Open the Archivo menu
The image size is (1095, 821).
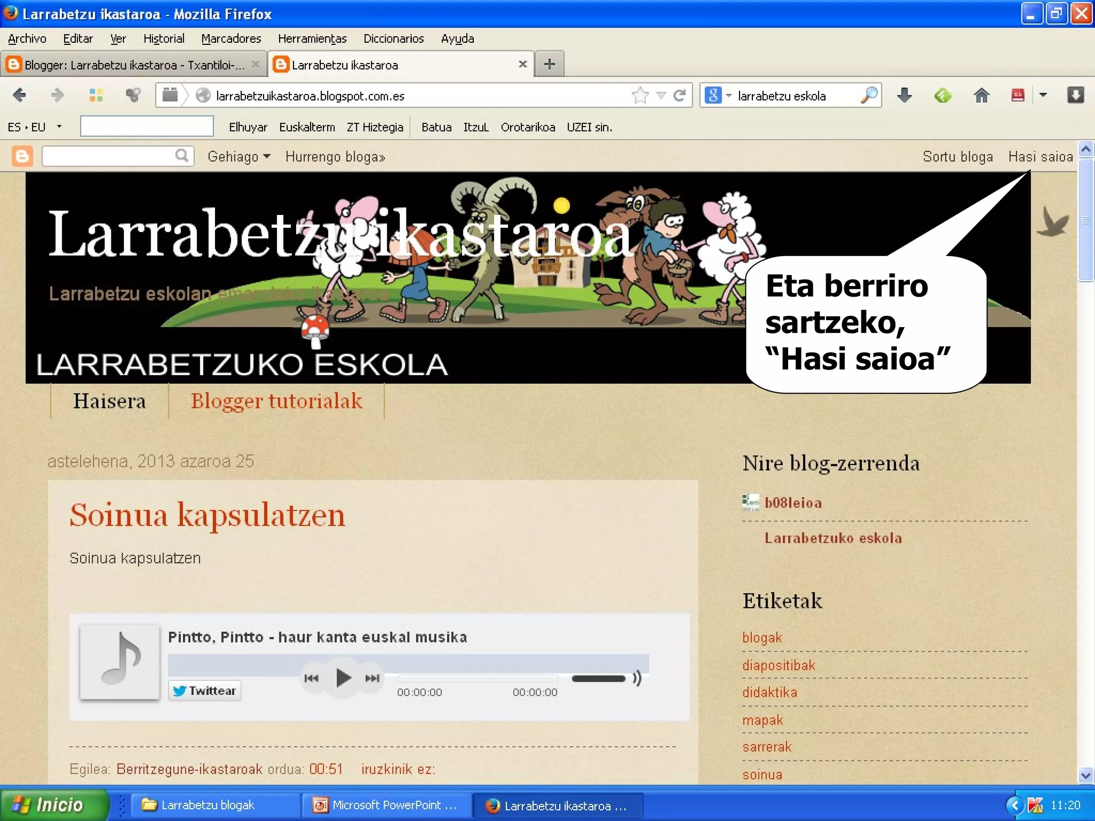[x=27, y=38]
